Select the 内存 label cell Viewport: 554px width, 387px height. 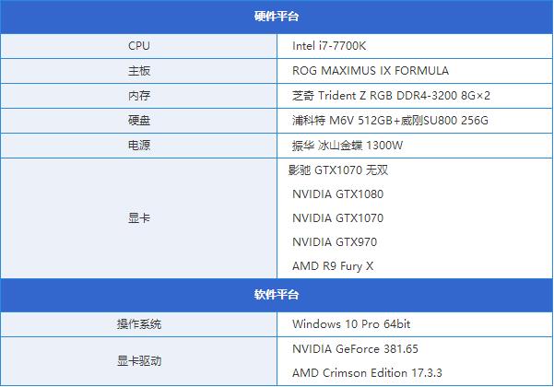[139, 96]
